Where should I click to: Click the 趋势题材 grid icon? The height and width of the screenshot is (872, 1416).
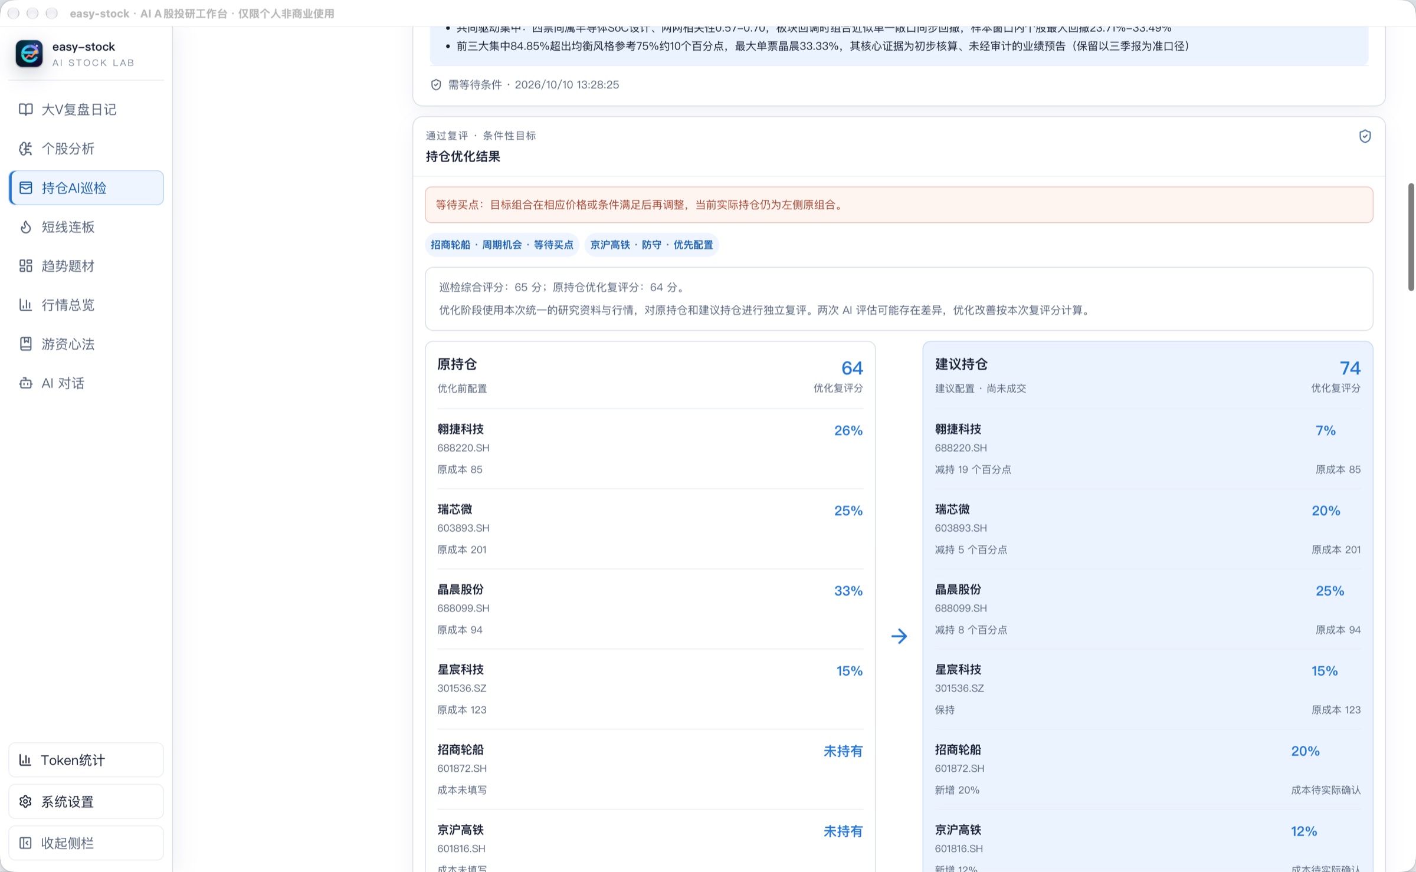pyautogui.click(x=25, y=266)
